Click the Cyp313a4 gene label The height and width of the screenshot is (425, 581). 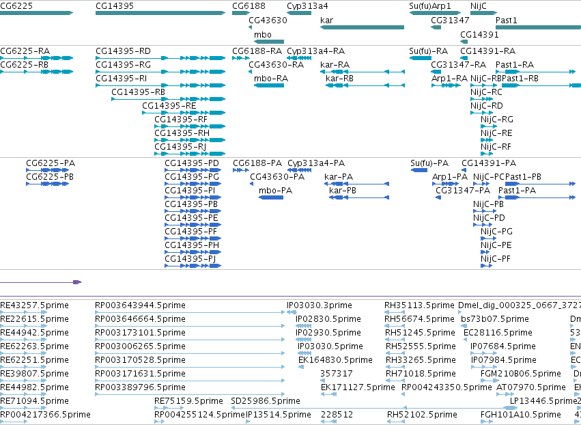307,6
